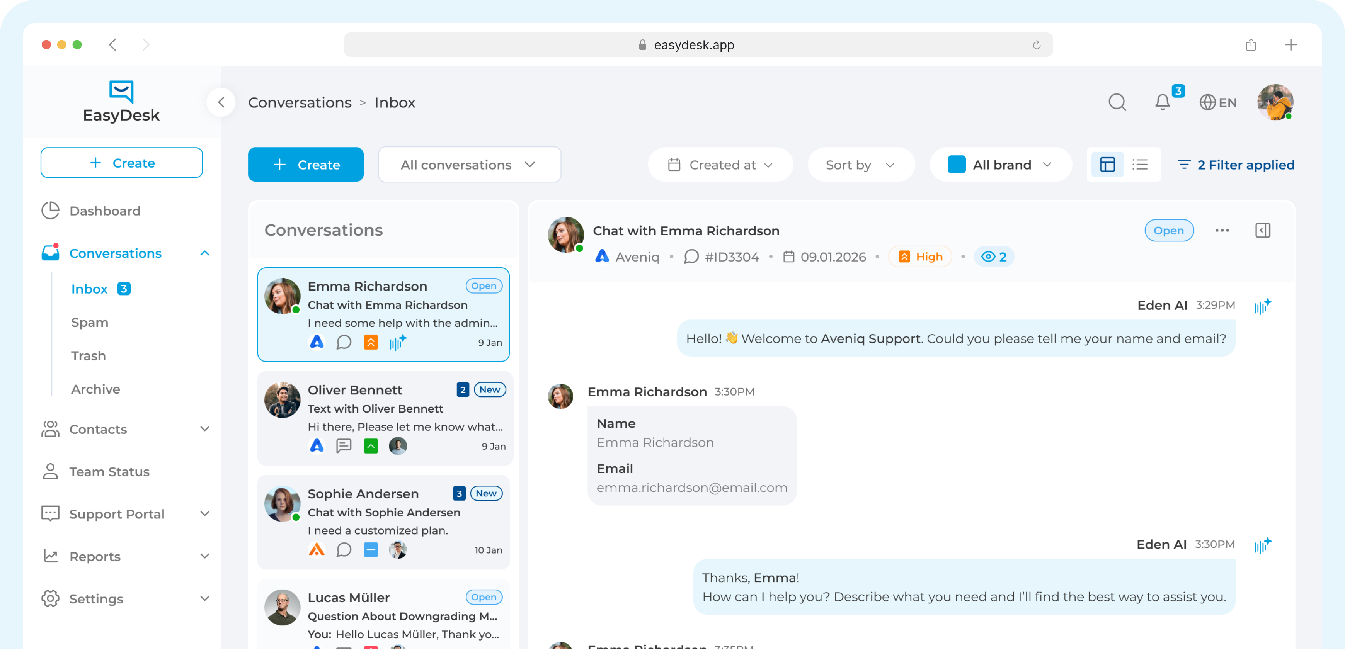Click the Settings gear icon
This screenshot has width=1345, height=649.
51,598
